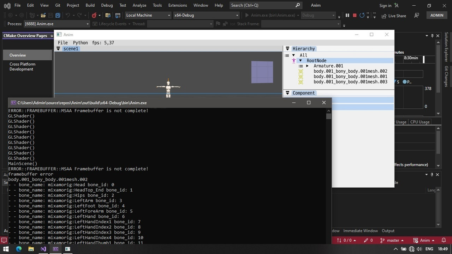Restart the debug session

(x=362, y=15)
